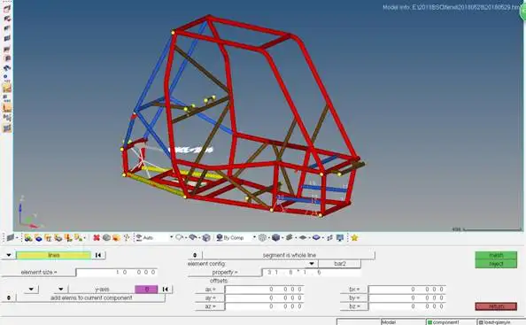
Task: Click the shaded geometry cube icon before By Comp
Action: (x=206, y=238)
